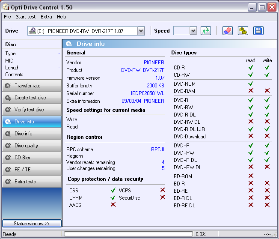Screen dimensions: 279x239
Task: Click the save floppy disk icon
Action: click(258, 31)
